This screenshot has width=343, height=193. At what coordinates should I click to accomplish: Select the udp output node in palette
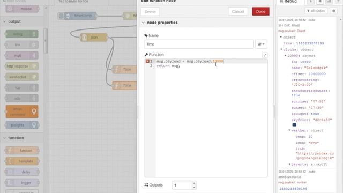coord(21,98)
